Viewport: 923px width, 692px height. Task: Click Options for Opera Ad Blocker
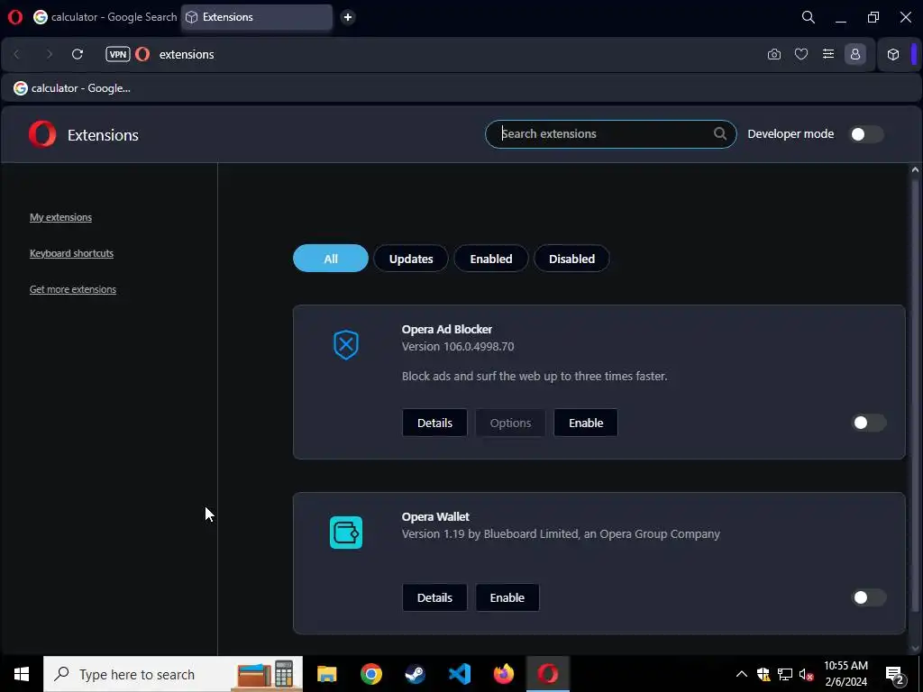coord(510,423)
